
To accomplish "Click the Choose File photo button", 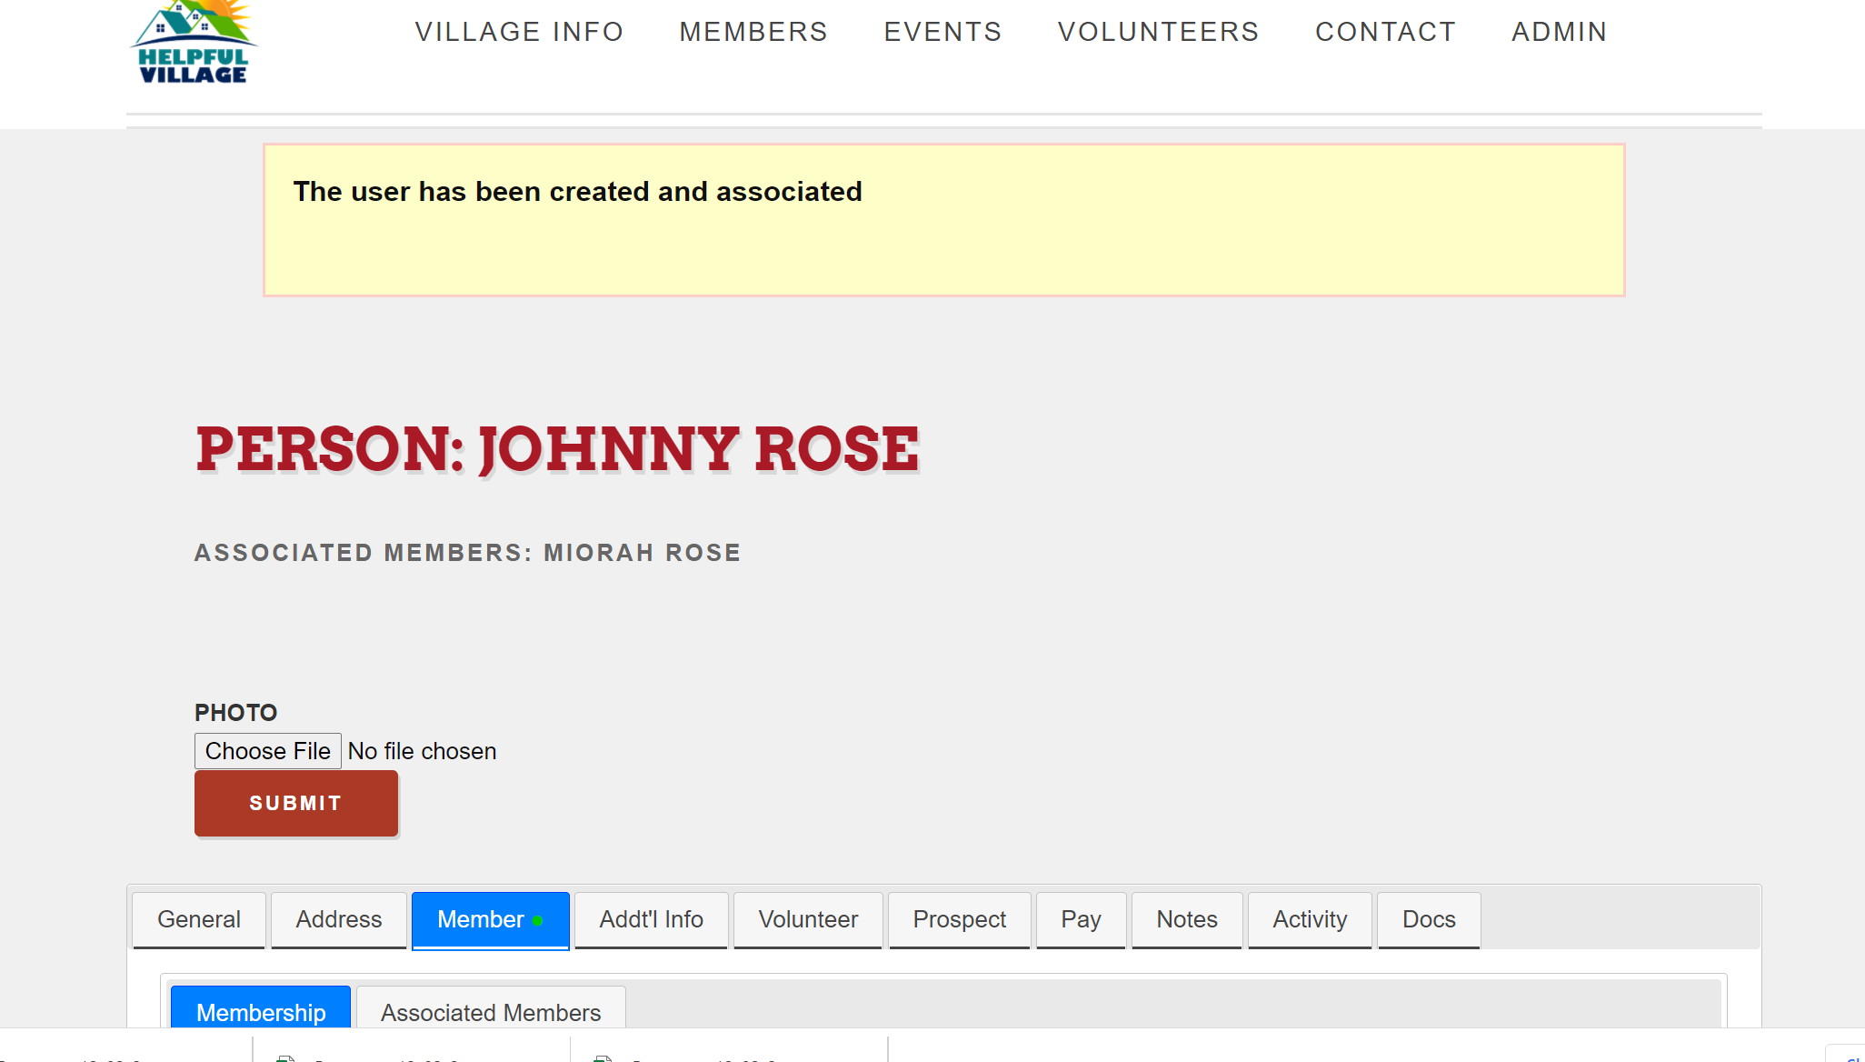I will click(268, 751).
